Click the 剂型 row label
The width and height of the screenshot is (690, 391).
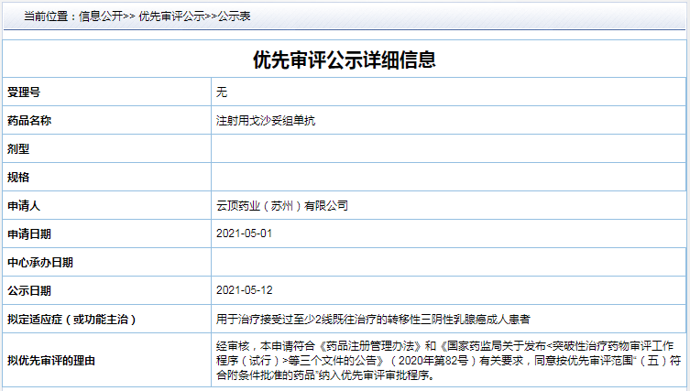point(18,148)
